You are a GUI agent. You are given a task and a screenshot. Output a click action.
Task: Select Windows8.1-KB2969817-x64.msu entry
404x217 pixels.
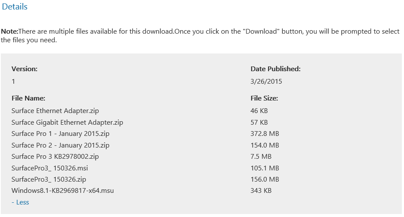pyautogui.click(x=63, y=191)
